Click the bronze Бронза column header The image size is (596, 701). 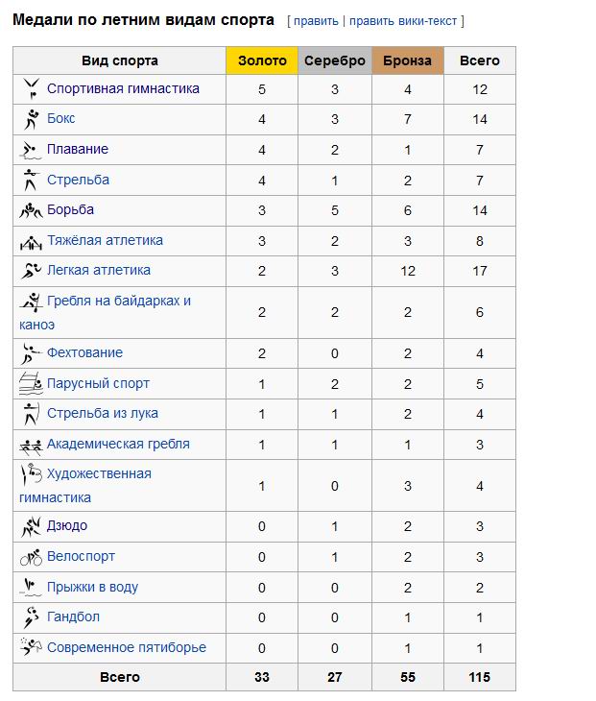coord(408,60)
